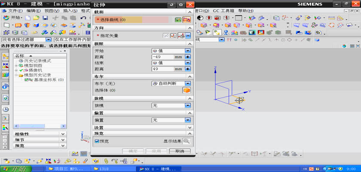
Task: Open the 编辑(E) menu
Action: point(34,11)
